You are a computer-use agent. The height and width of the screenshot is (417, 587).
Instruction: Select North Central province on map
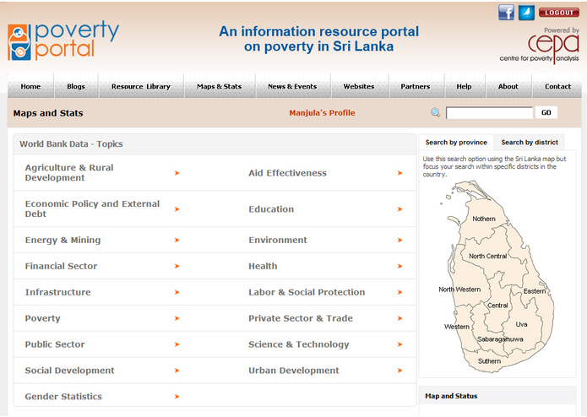(x=488, y=256)
